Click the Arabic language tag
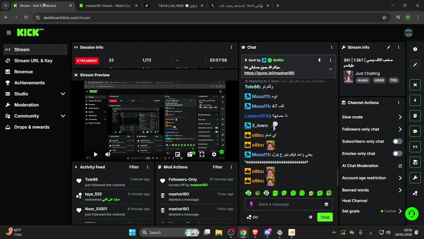424x239 pixels. (x=363, y=80)
